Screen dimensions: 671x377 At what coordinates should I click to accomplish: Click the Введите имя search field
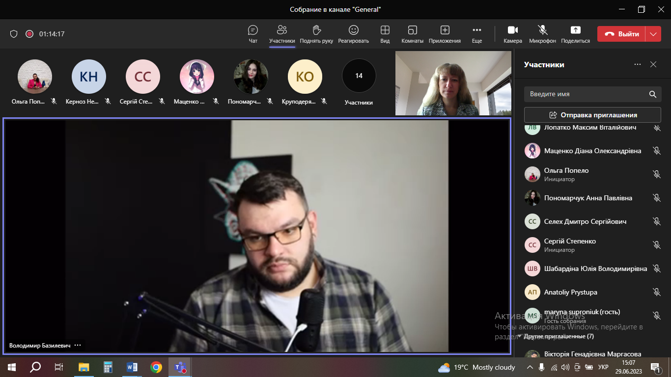tap(585, 94)
